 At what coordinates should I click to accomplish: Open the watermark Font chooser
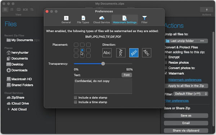127,75
